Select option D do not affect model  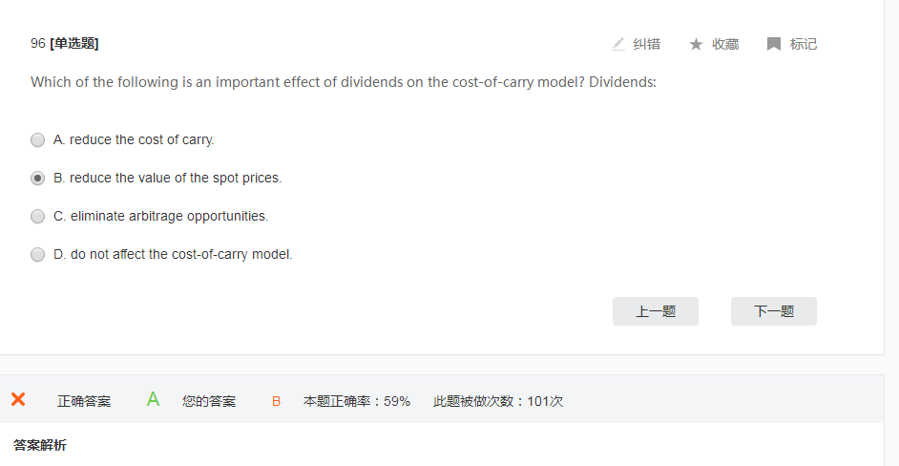coord(38,254)
